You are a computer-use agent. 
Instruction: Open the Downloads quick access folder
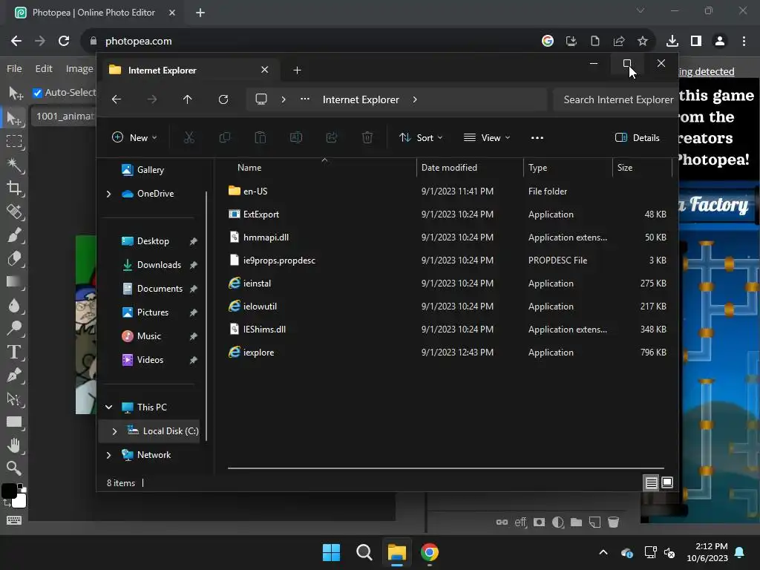[x=158, y=265]
